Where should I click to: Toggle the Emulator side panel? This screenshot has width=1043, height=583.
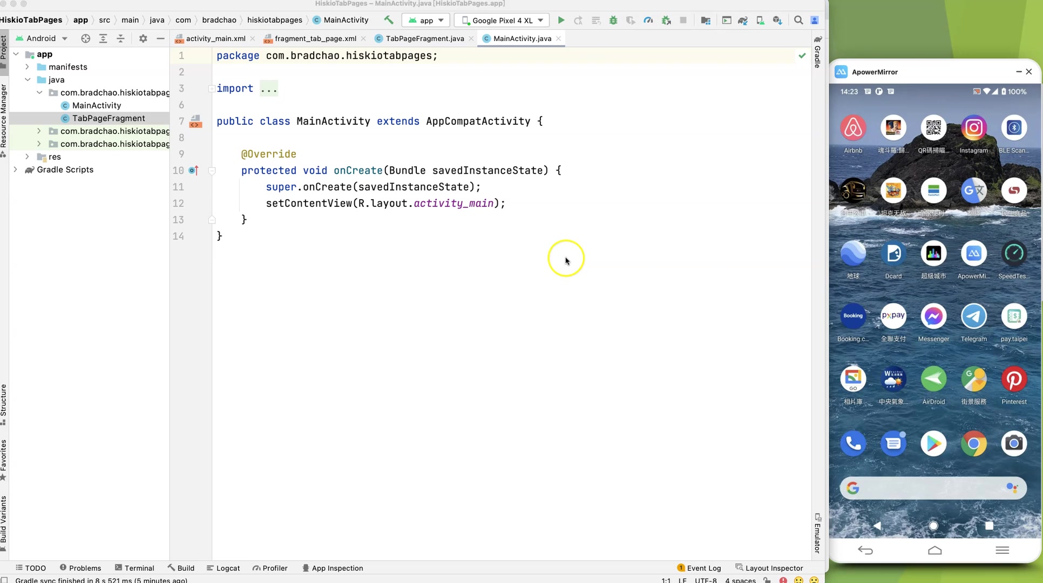[x=817, y=532]
